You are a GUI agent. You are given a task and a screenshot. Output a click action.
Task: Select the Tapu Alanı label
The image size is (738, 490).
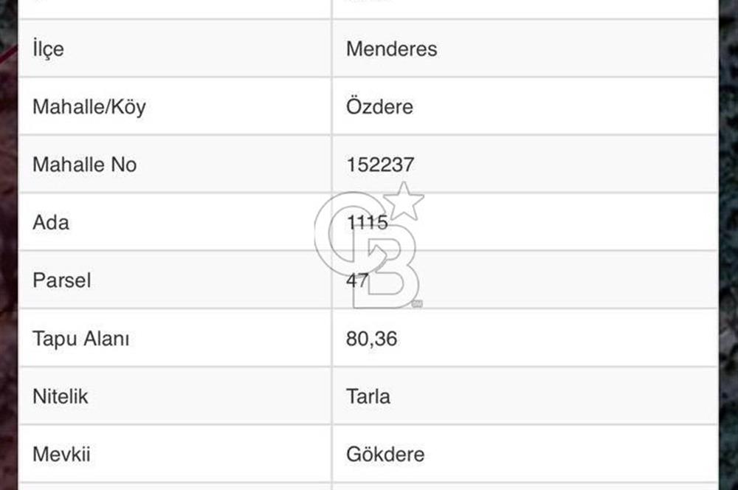pos(80,339)
